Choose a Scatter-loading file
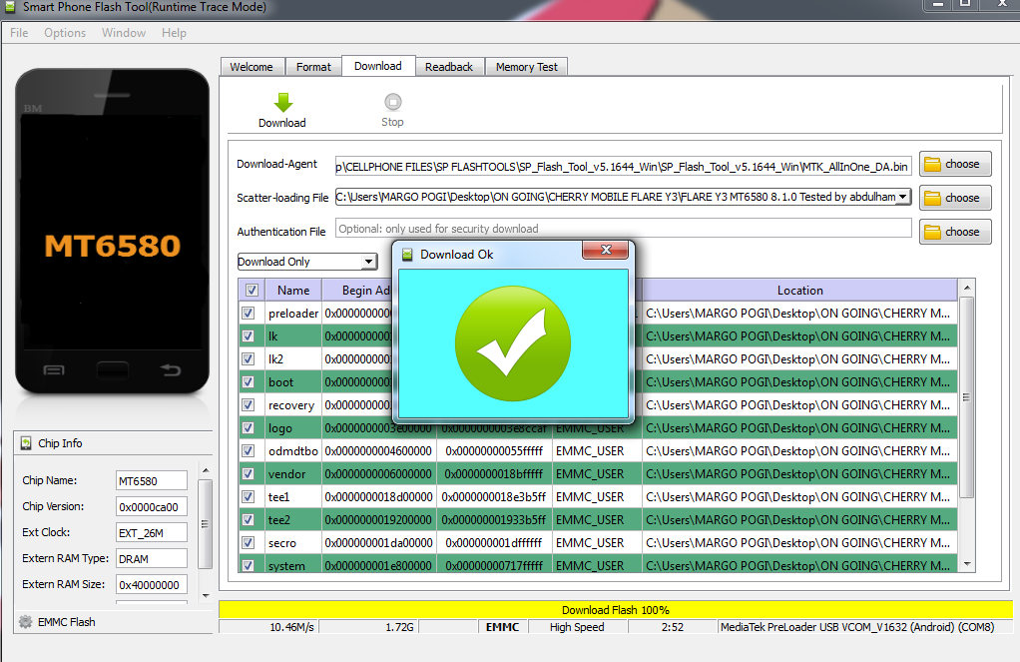1020x662 pixels. click(955, 198)
